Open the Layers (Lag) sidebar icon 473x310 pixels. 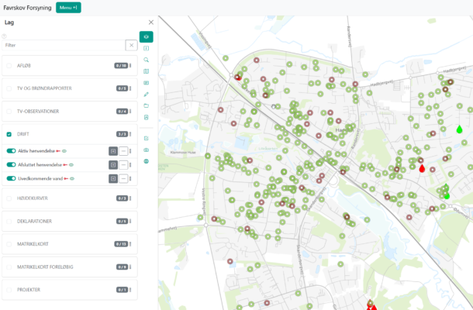click(x=146, y=36)
